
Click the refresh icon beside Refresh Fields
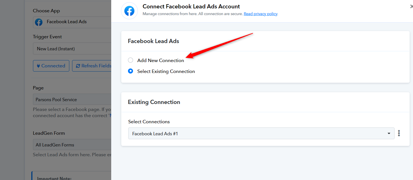78,66
